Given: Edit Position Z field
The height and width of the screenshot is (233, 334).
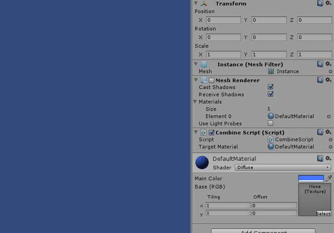Looking at the screenshot, I should pos(314,20).
